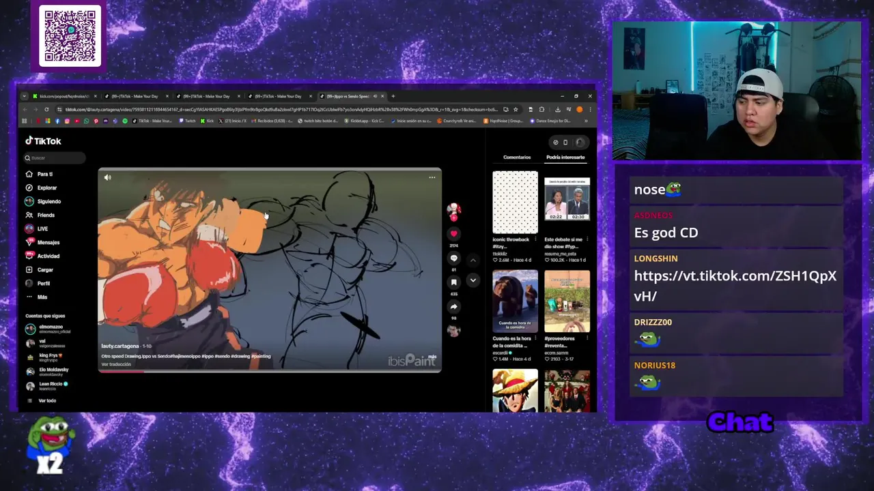The image size is (874, 491).
Task: Switch to Podría interesarte tab
Action: (x=565, y=158)
